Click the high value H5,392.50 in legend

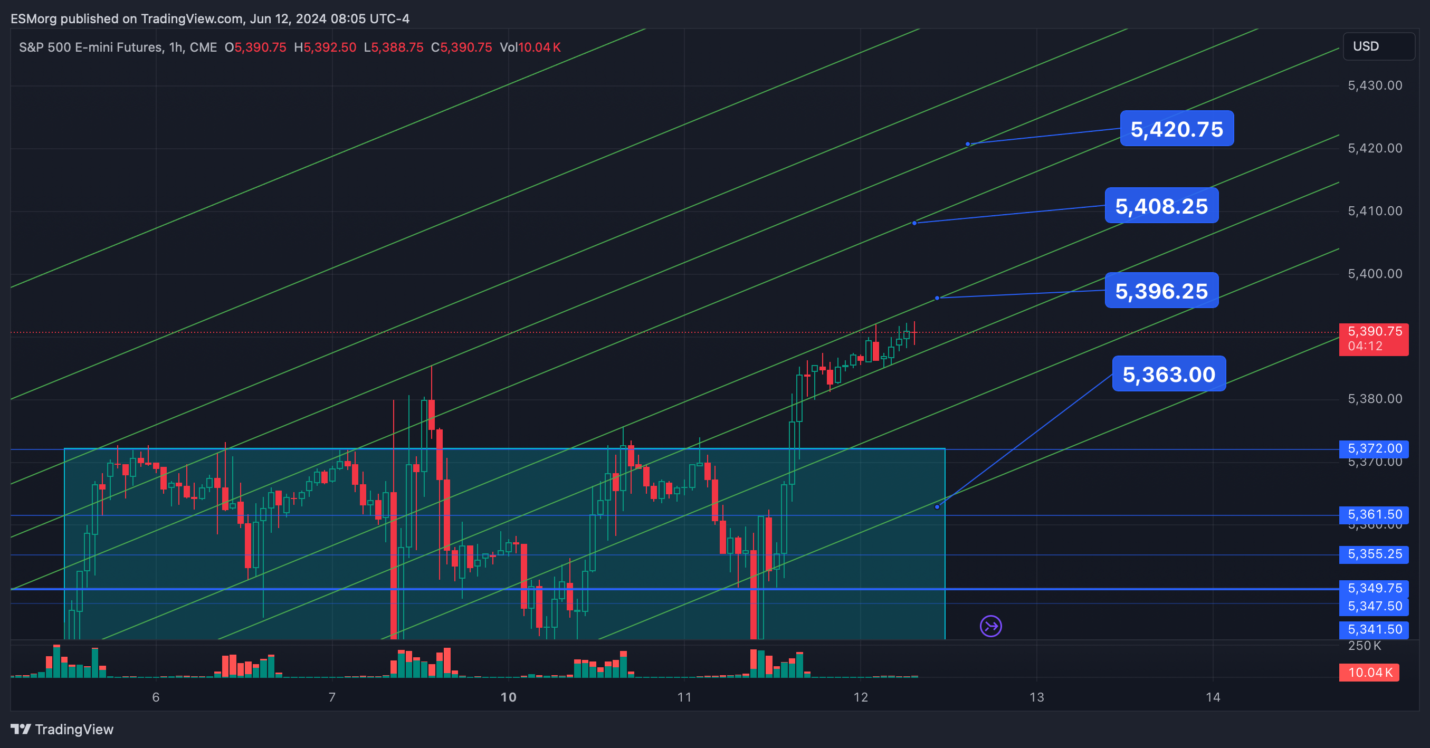point(325,47)
